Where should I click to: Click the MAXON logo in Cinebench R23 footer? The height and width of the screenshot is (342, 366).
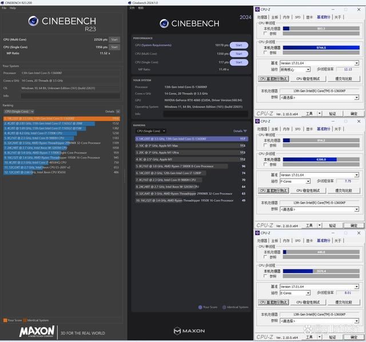[x=37, y=331]
